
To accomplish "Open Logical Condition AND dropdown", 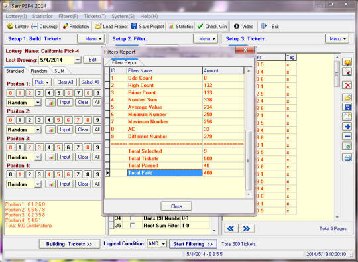I will pos(164,244).
